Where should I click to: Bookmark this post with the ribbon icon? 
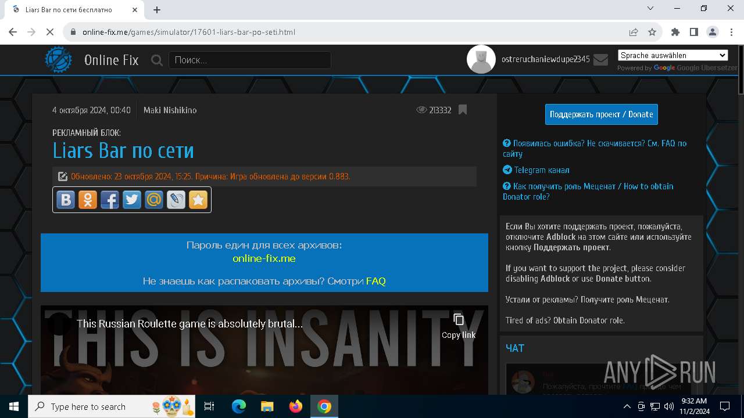point(463,110)
